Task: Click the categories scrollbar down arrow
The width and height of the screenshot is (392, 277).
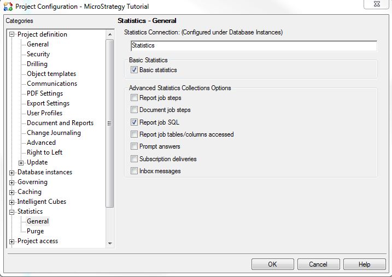Action: tap(110, 243)
